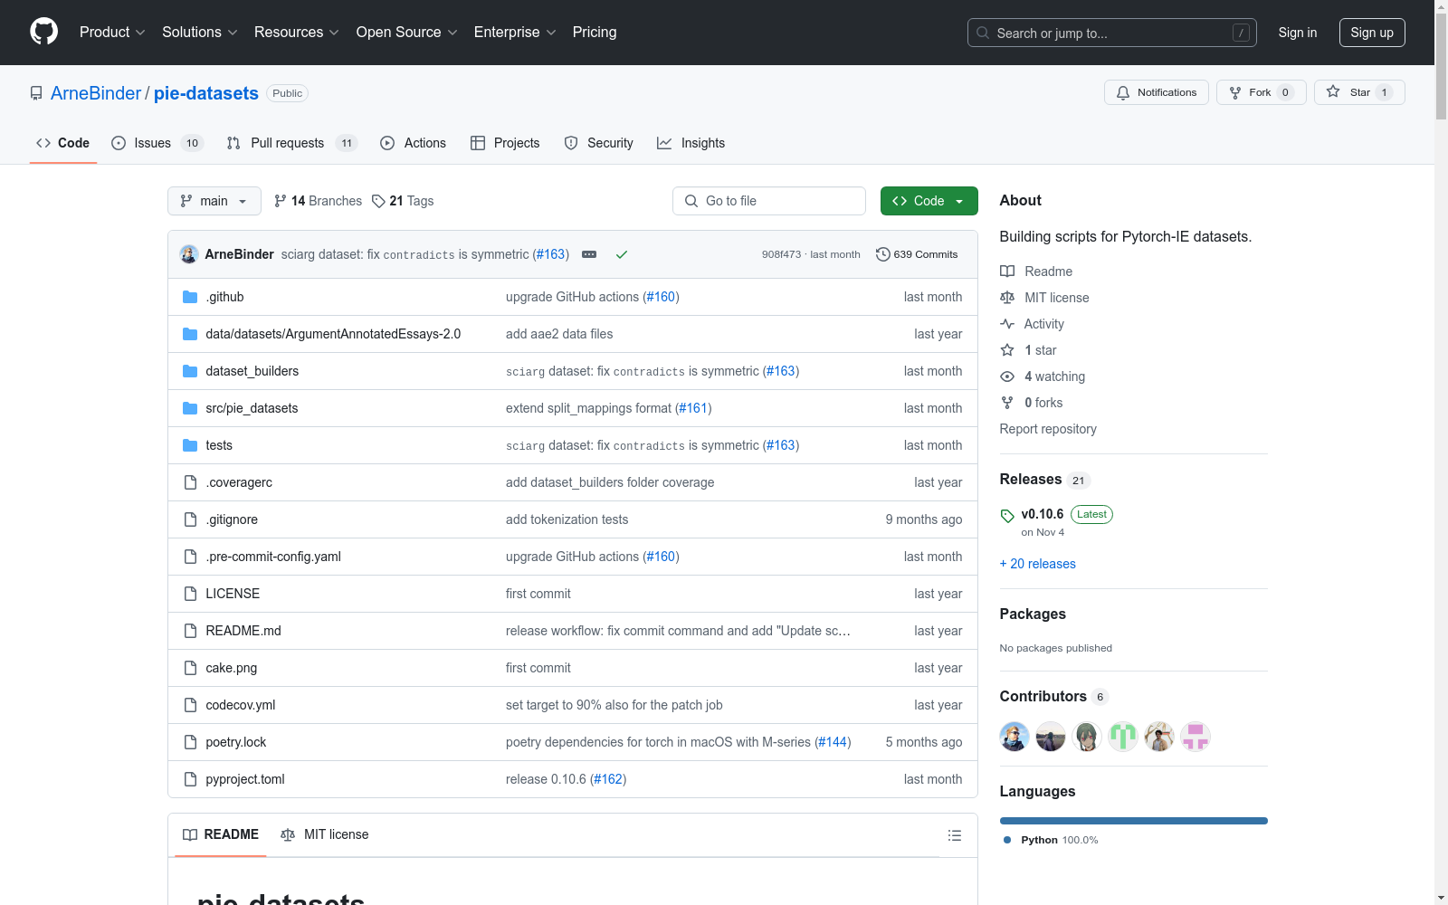Screen dimensions: 1448x905
Task: Open the green identicon contributor avatar
Action: (x=1123, y=737)
